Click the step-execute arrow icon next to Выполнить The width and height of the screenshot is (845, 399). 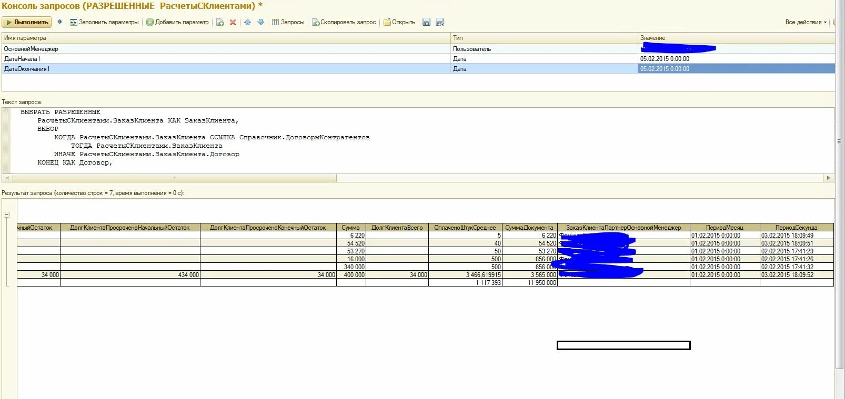59,22
